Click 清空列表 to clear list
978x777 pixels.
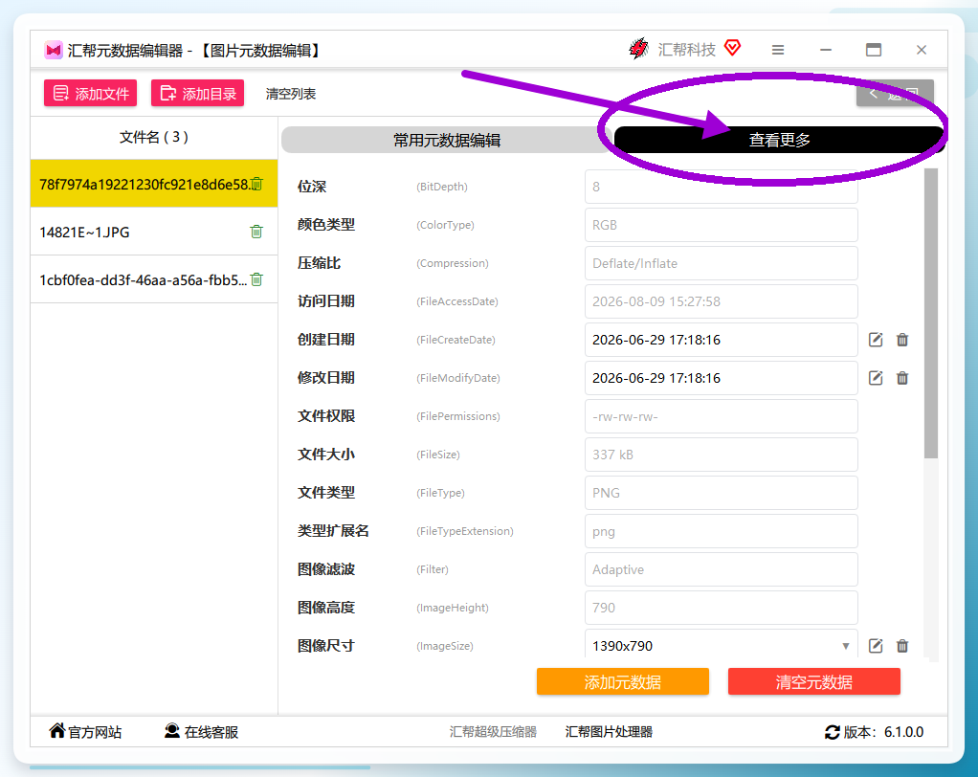click(291, 94)
